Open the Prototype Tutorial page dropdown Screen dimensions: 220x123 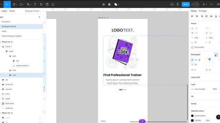point(33,11)
